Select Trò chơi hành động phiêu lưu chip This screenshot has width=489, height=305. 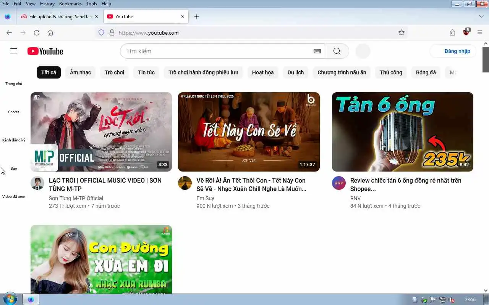tap(203, 72)
